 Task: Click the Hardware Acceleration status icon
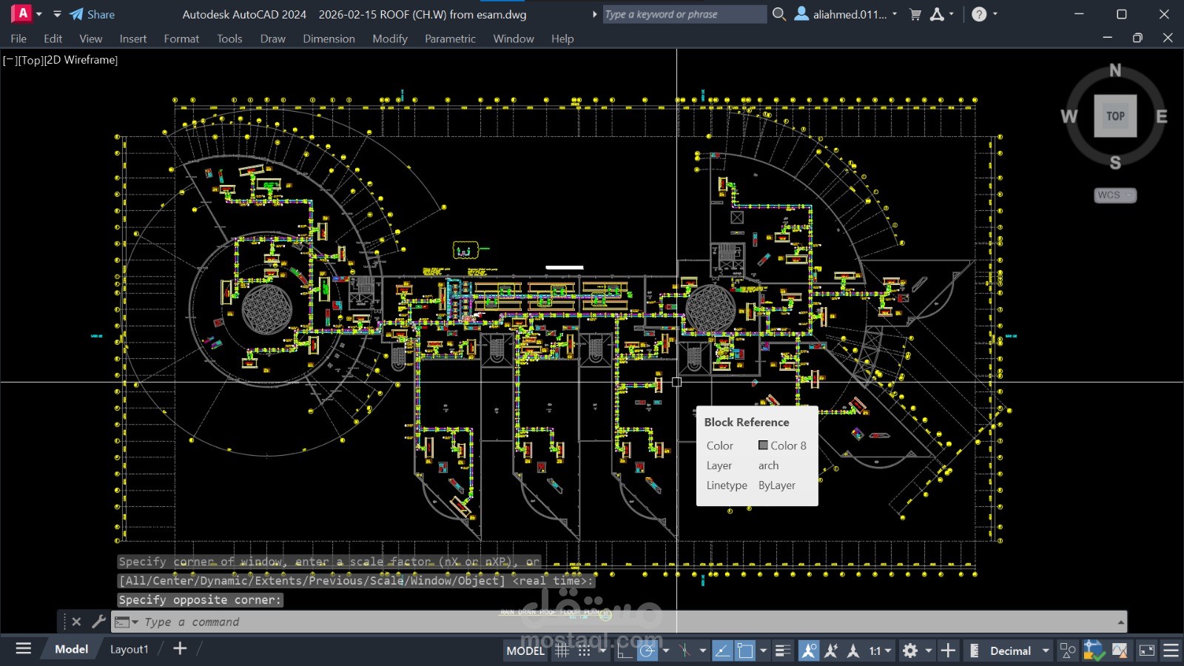1120,650
